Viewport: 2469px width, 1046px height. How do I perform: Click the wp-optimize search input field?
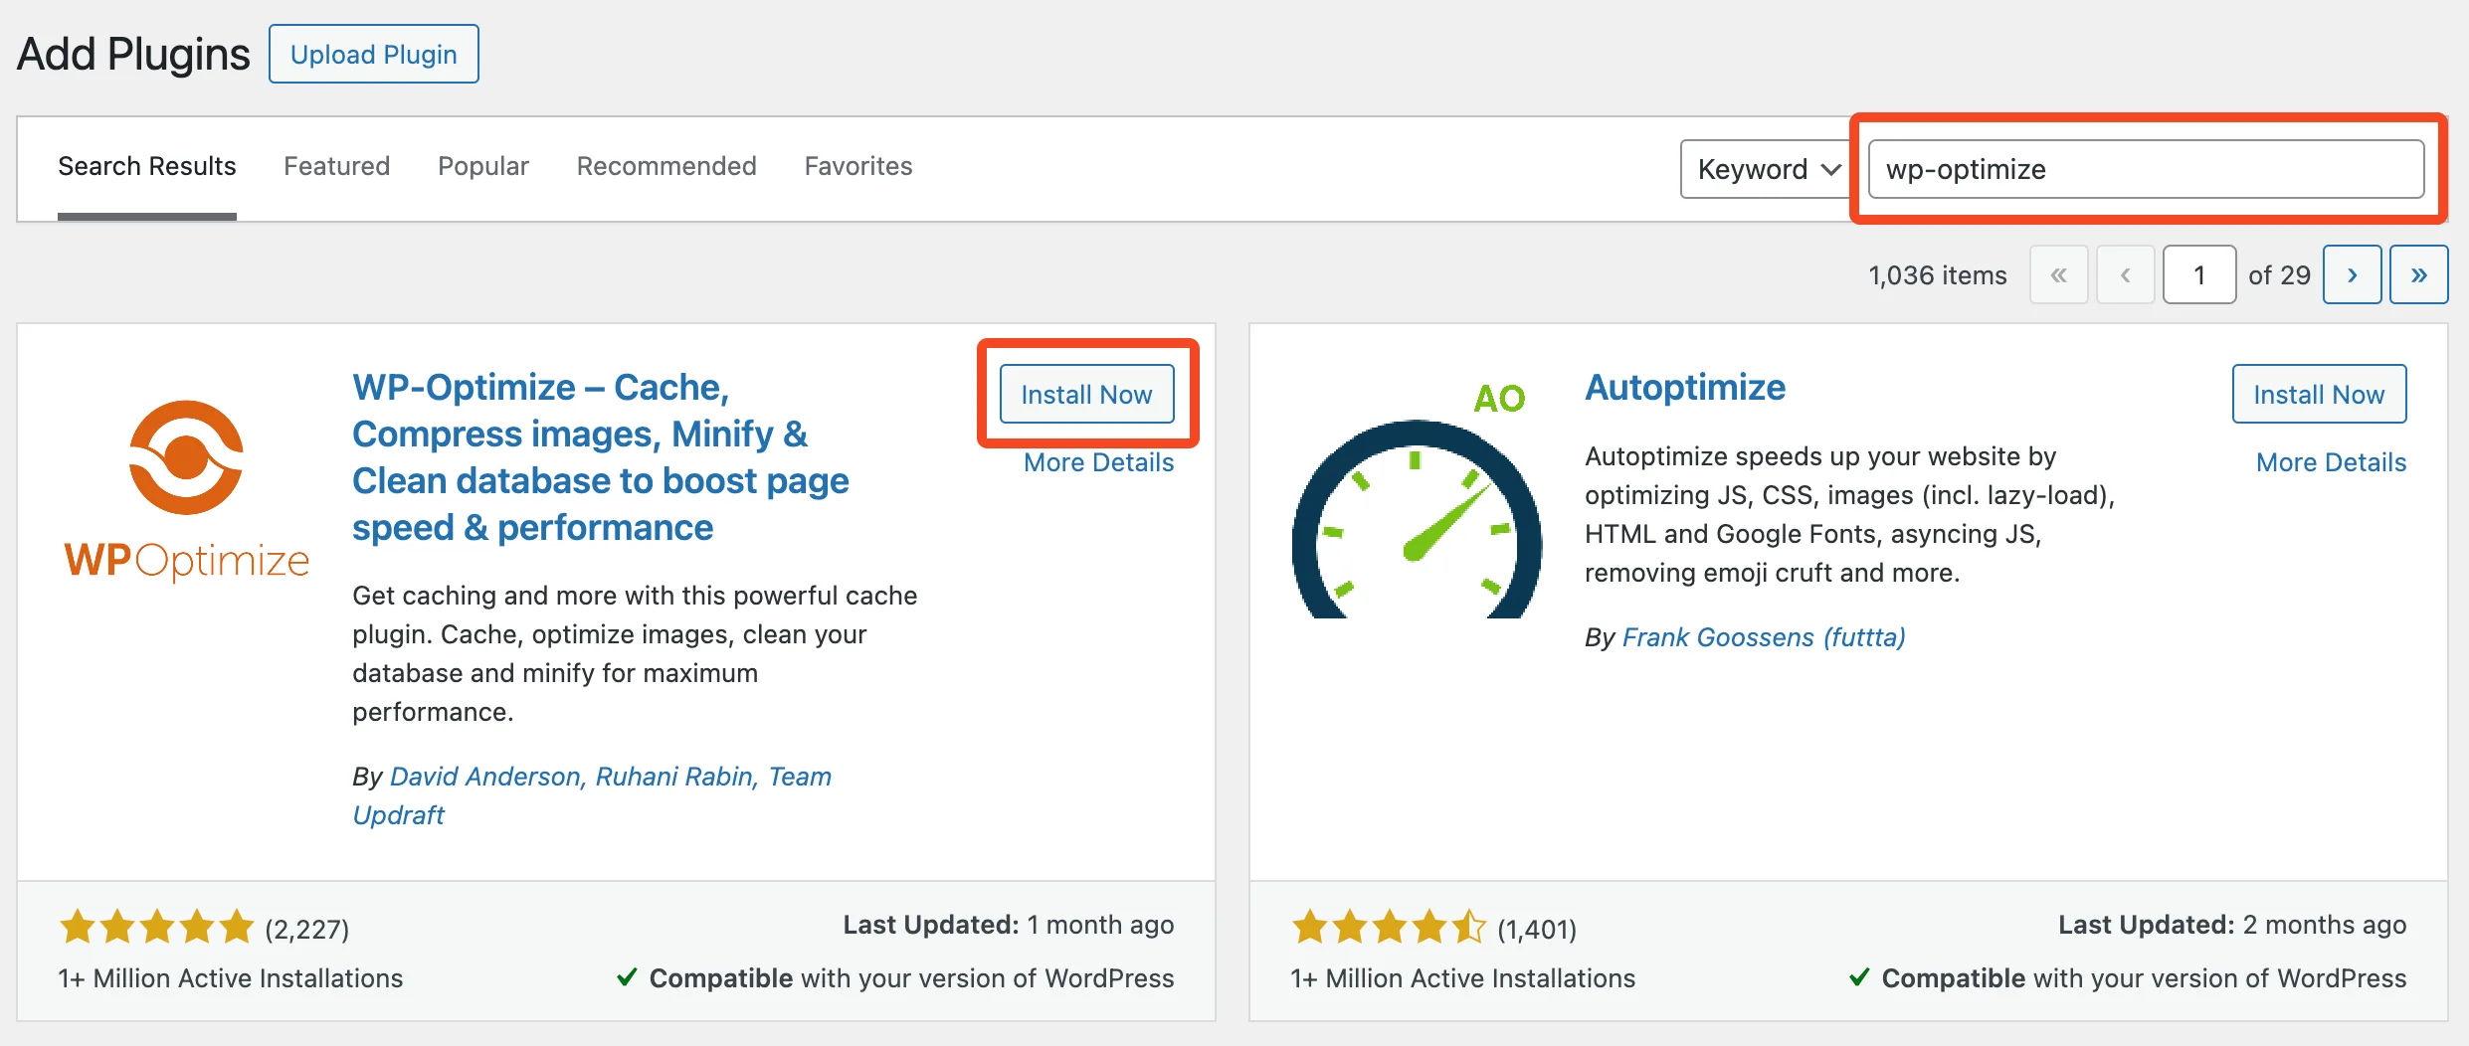[2146, 169]
